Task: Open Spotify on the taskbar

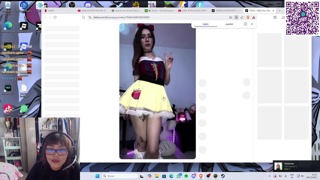Action: (186, 176)
